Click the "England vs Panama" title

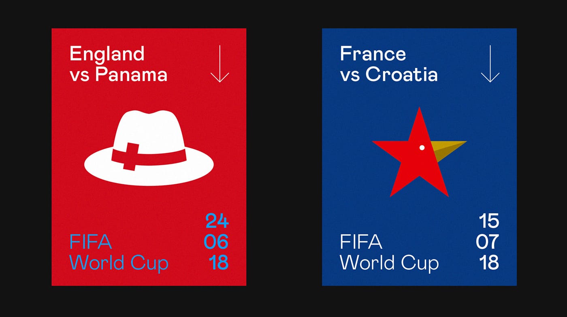click(118, 64)
